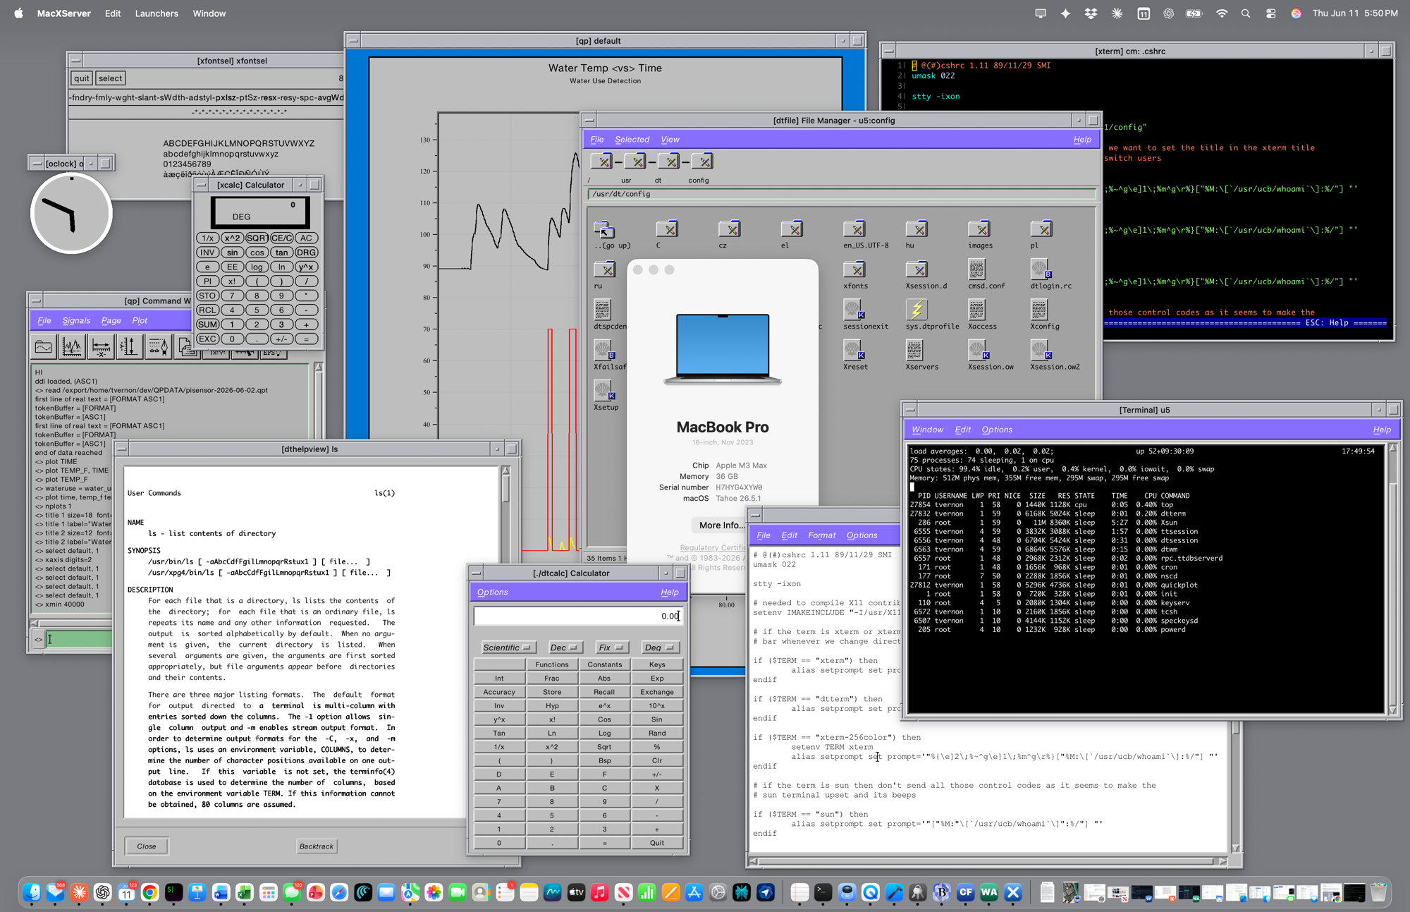Click the 'usr' path folder icon in File Manager
This screenshot has height=912, width=1410.
635,162
